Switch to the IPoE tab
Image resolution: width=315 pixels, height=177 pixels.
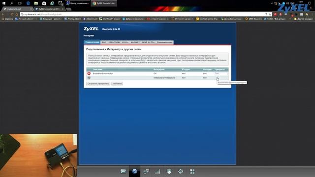tap(104, 42)
